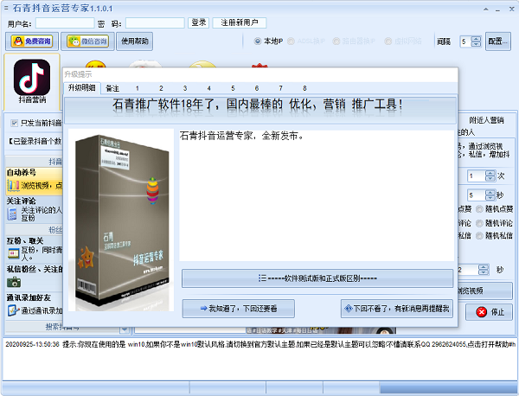Adjust the lower 秒 stepper showing 2
Image resolution: width=519 pixels, height=396 pixels.
coord(484,270)
